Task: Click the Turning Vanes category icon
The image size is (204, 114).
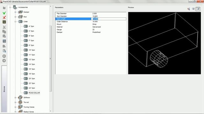Action: 20,107
